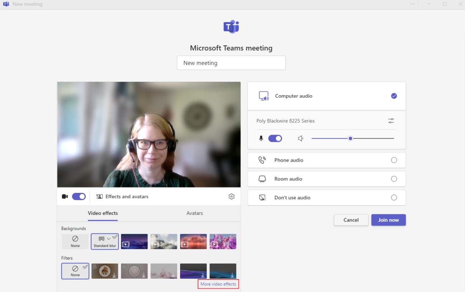Click the camera icon beside toggle

point(65,196)
